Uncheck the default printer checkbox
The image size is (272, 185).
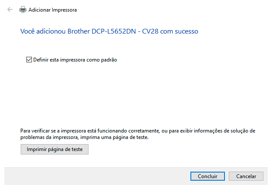click(x=29, y=60)
